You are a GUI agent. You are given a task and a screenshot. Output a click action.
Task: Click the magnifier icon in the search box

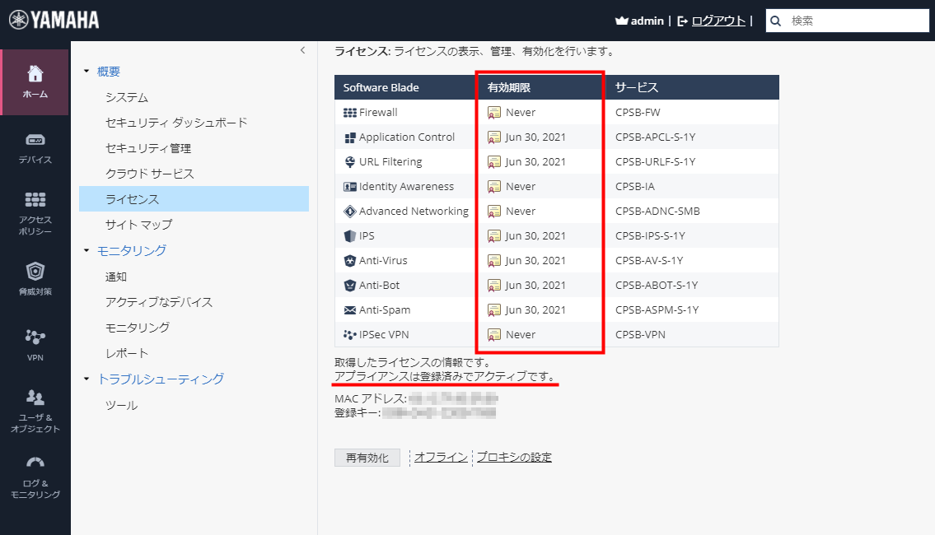coord(775,21)
